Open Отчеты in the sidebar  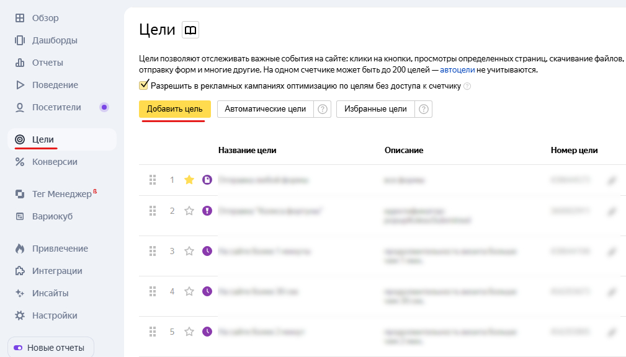click(x=47, y=63)
